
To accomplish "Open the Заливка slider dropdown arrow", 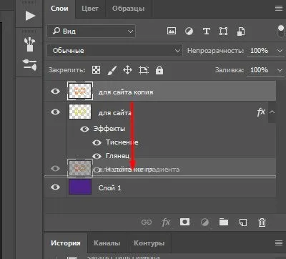I will pyautogui.click(x=280, y=70).
